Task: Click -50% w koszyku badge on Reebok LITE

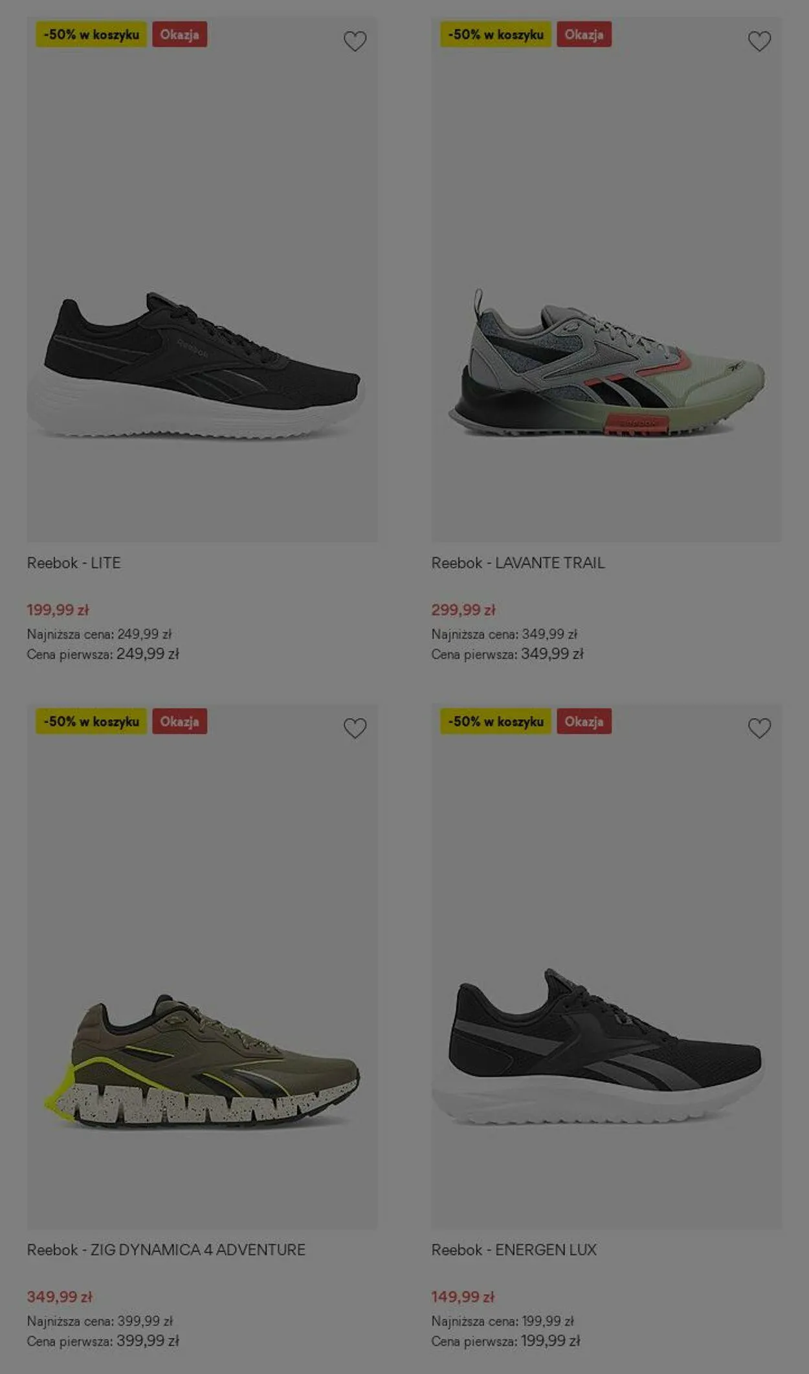Action: click(91, 35)
